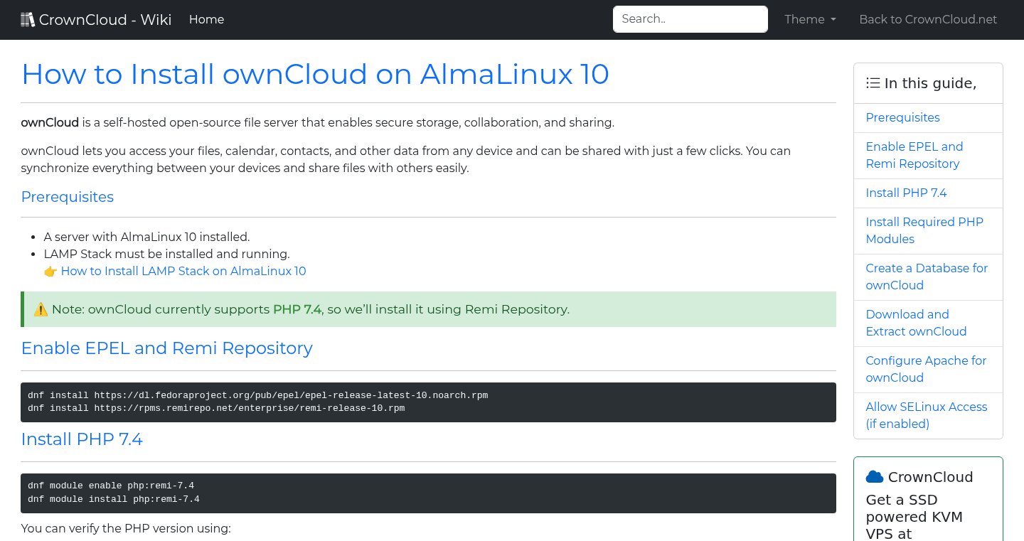Click 'Configure Apache for ownCloud' in sidebar
Image resolution: width=1024 pixels, height=541 pixels.
(926, 369)
